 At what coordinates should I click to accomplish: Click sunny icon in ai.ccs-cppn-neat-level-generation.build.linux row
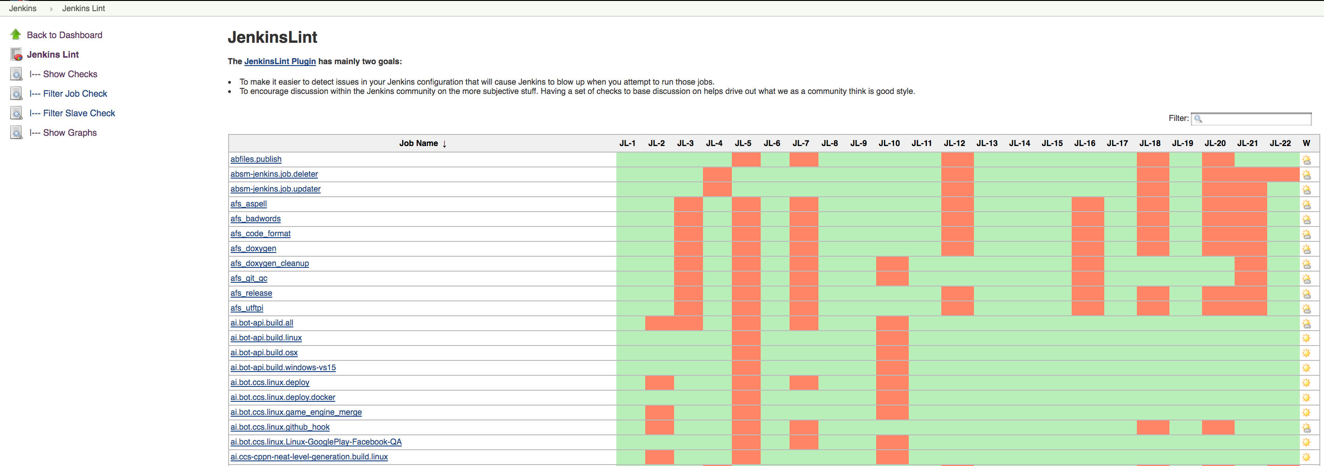(x=1306, y=457)
